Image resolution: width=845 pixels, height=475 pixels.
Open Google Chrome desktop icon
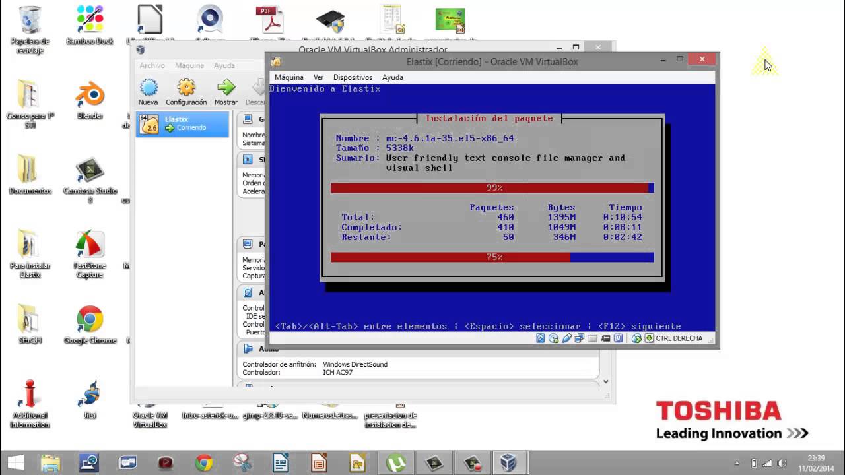[90, 325]
